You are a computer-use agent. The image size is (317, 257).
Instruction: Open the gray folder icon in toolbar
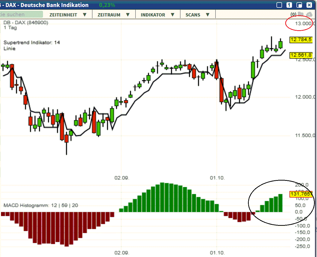[300, 14]
